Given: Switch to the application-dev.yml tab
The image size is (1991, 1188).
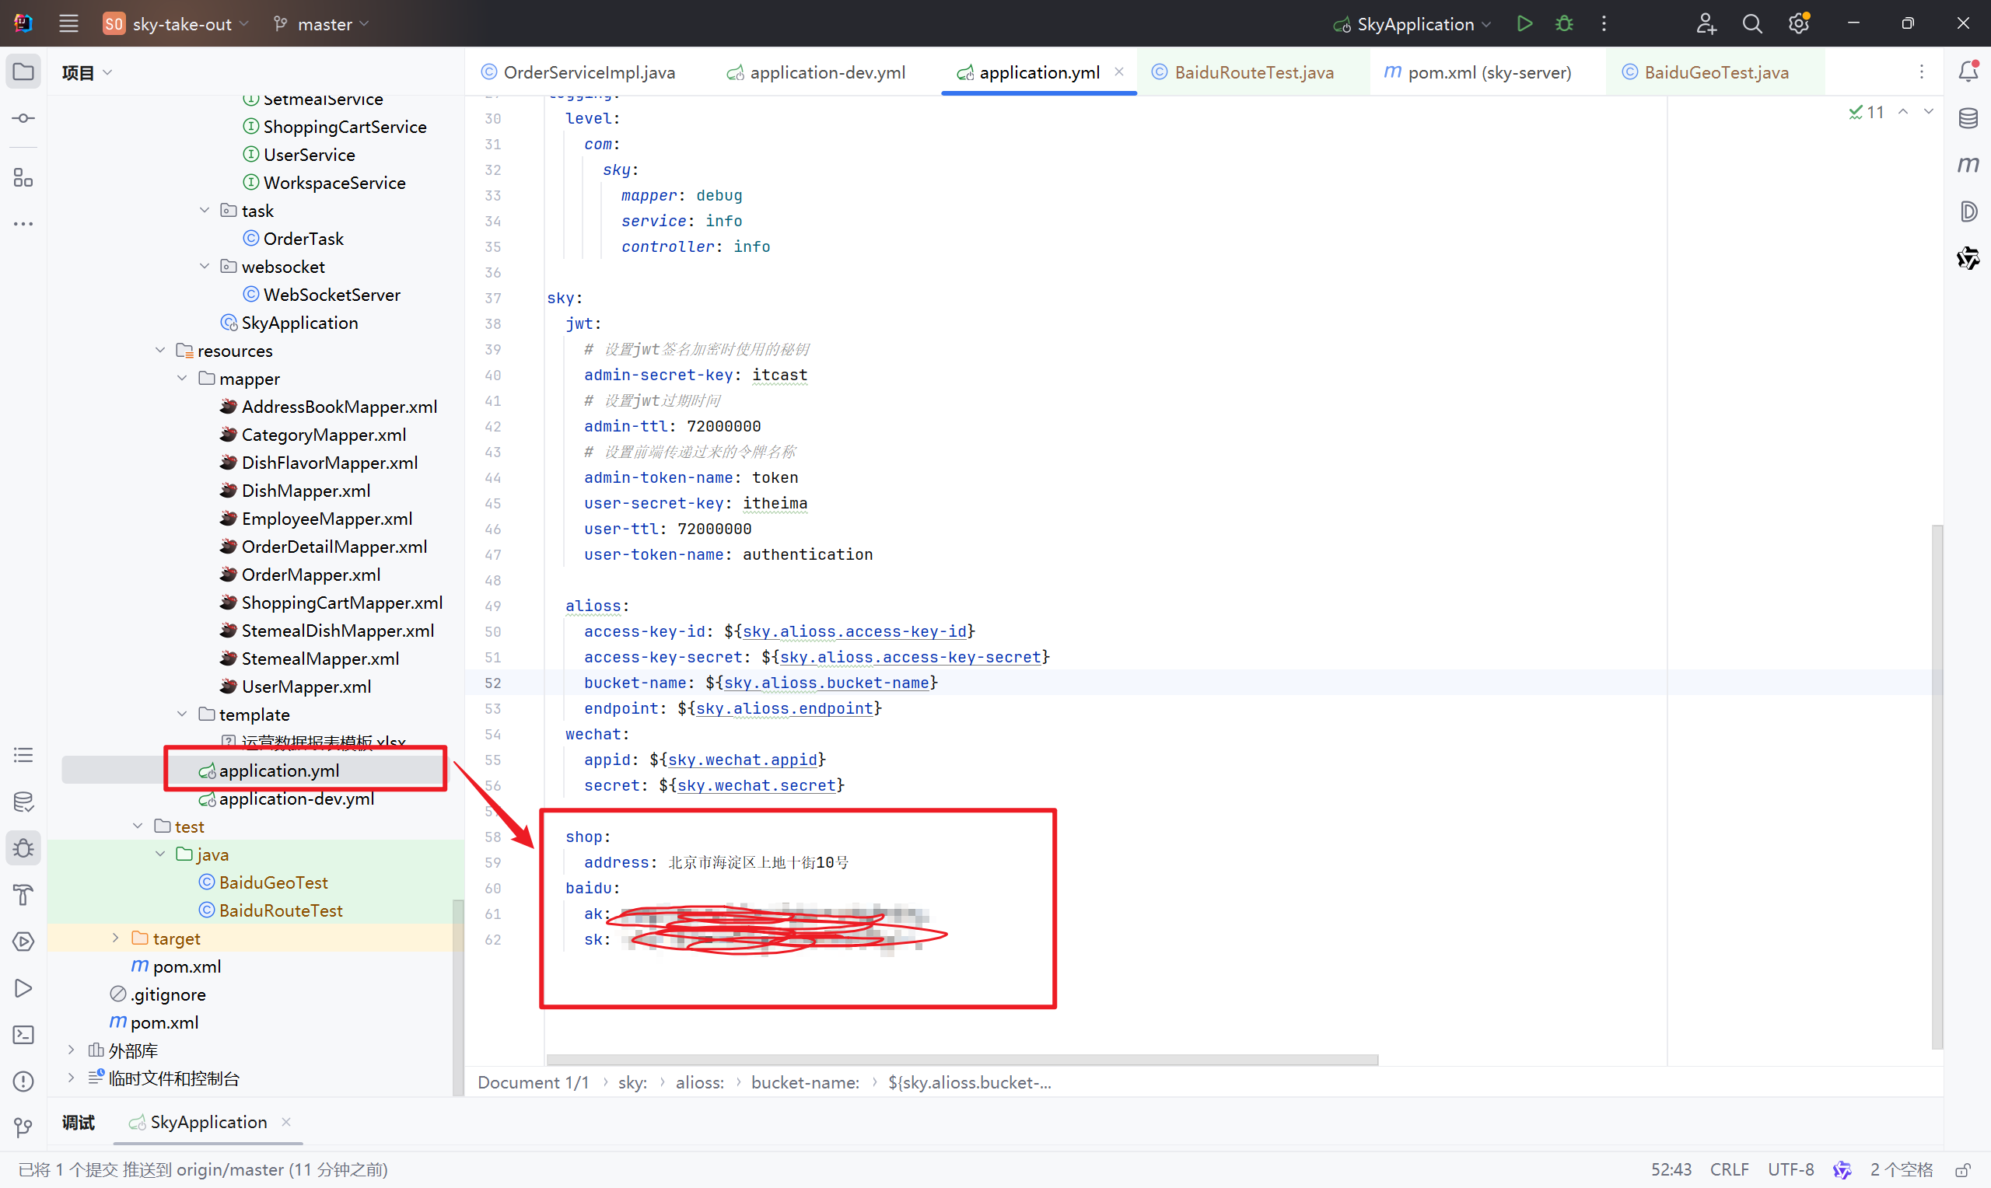Looking at the screenshot, I should click(x=826, y=72).
